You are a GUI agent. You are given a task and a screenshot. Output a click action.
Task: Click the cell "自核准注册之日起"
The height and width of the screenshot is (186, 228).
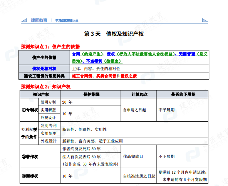(139, 176)
